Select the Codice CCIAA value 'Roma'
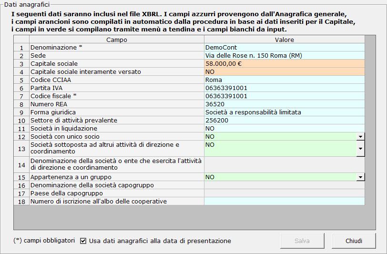Screen dimensions: 387x254 pyautogui.click(x=284, y=80)
